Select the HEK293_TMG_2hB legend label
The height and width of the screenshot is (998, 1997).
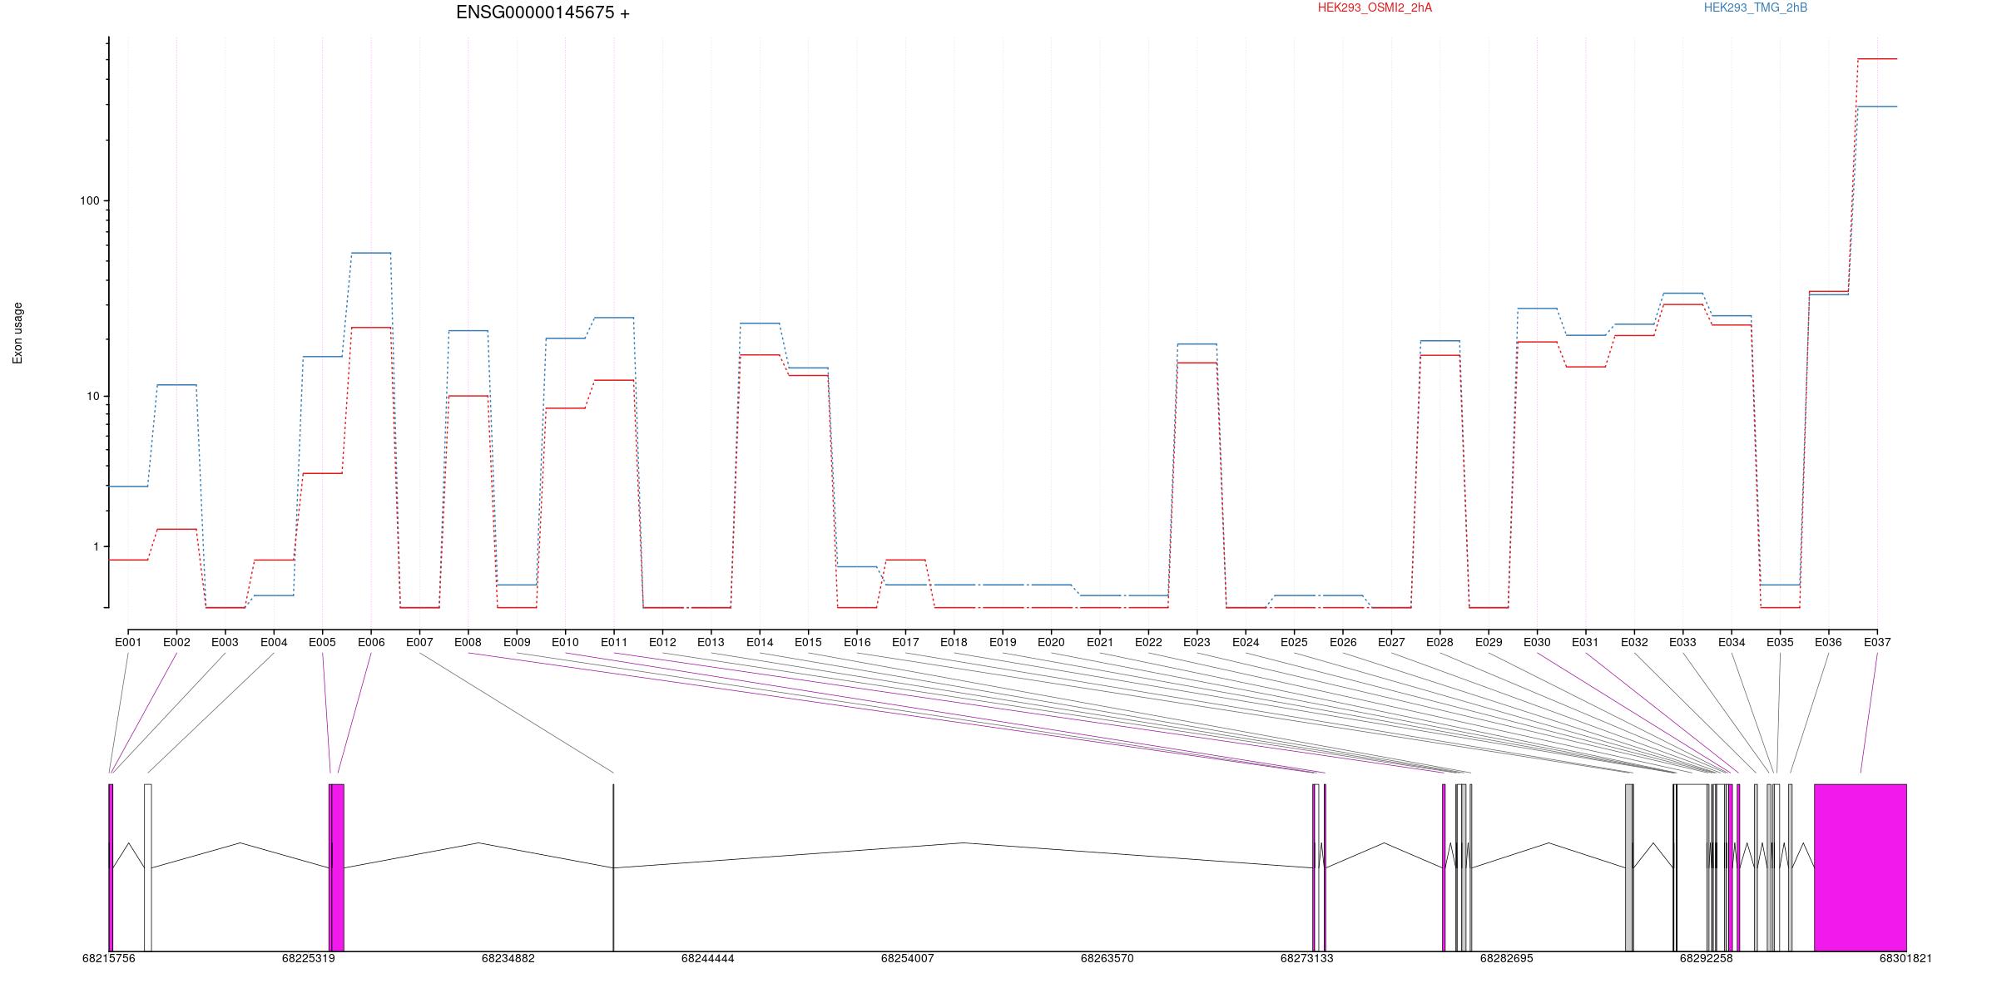coord(1756,7)
